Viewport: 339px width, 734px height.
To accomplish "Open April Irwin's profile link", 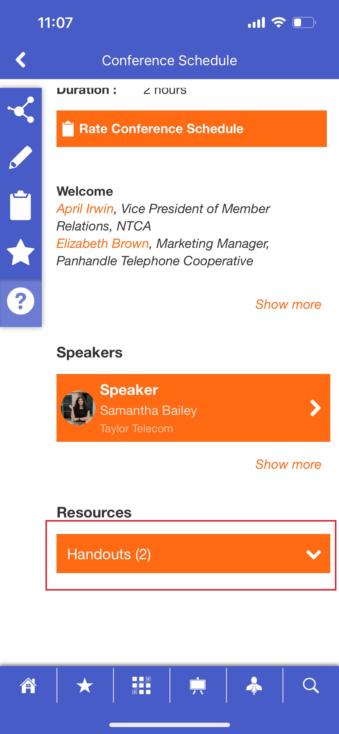I will [85, 209].
